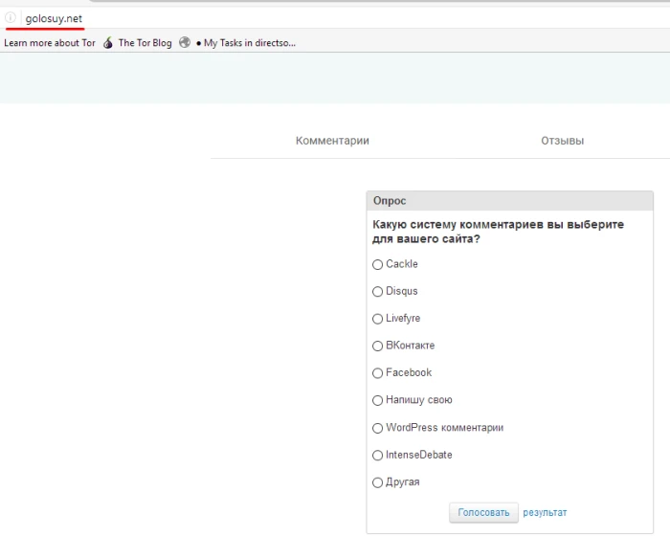Image resolution: width=670 pixels, height=559 pixels.
Task: Select the Cackle radio option
Action: pyautogui.click(x=377, y=265)
